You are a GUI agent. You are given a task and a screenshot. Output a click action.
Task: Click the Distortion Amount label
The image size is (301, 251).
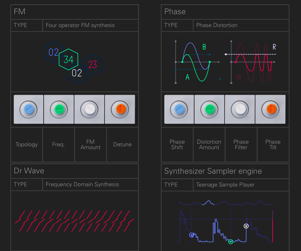(209, 145)
